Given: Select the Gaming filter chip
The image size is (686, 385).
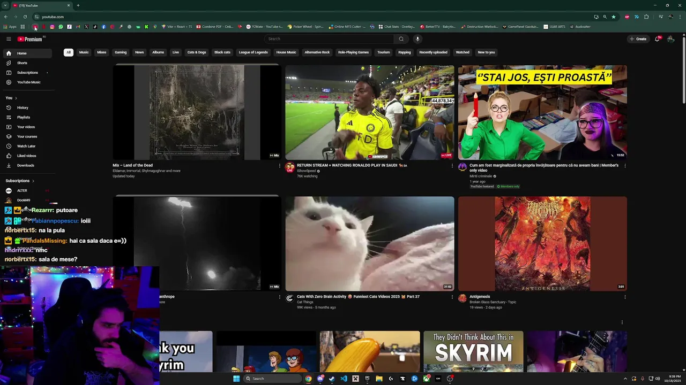Looking at the screenshot, I should coord(121,52).
